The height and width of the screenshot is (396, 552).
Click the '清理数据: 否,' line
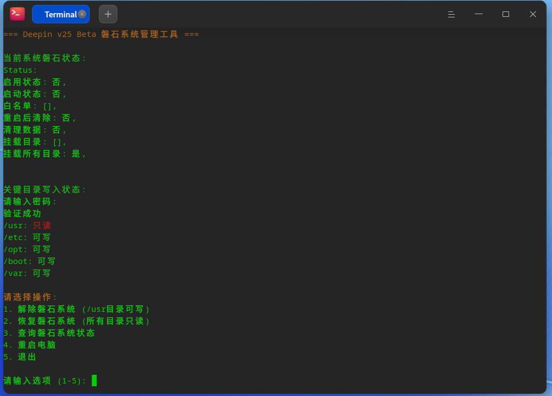[x=35, y=130]
